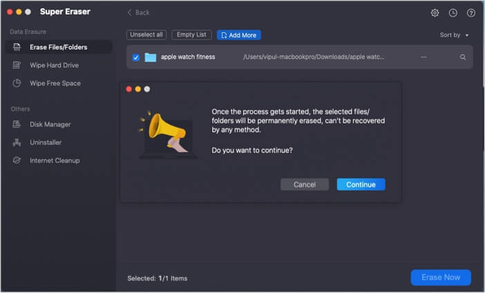485x293 pixels.
Task: Close the Super Eraser main window
Action: click(10, 12)
